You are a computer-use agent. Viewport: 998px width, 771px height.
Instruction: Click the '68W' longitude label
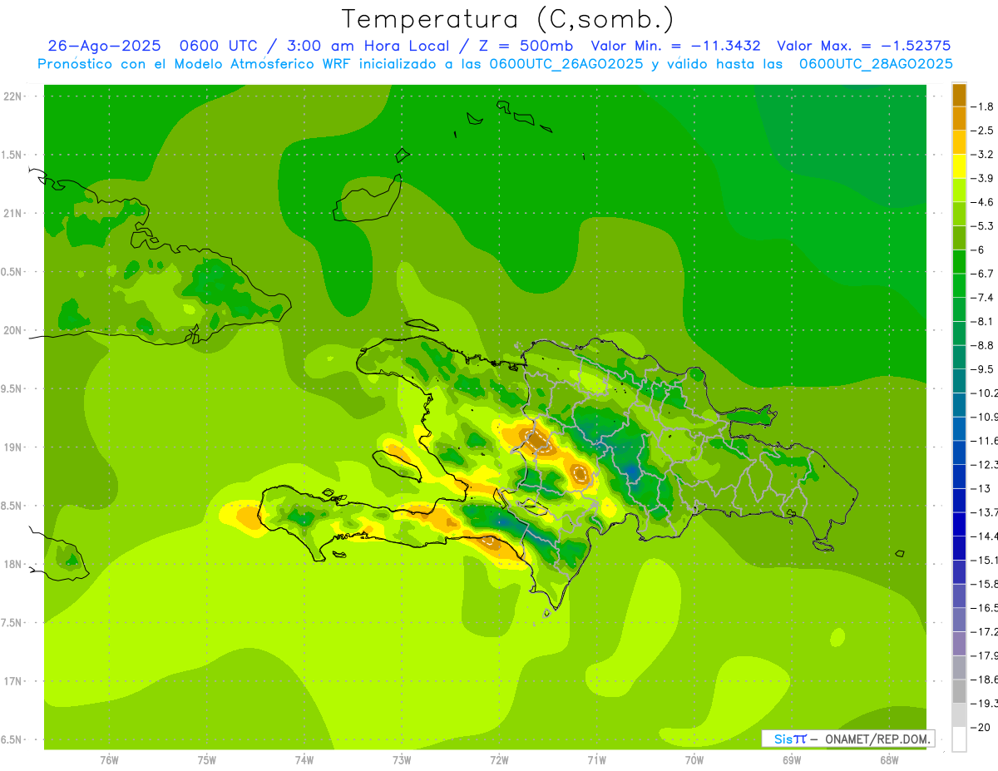pos(889,760)
